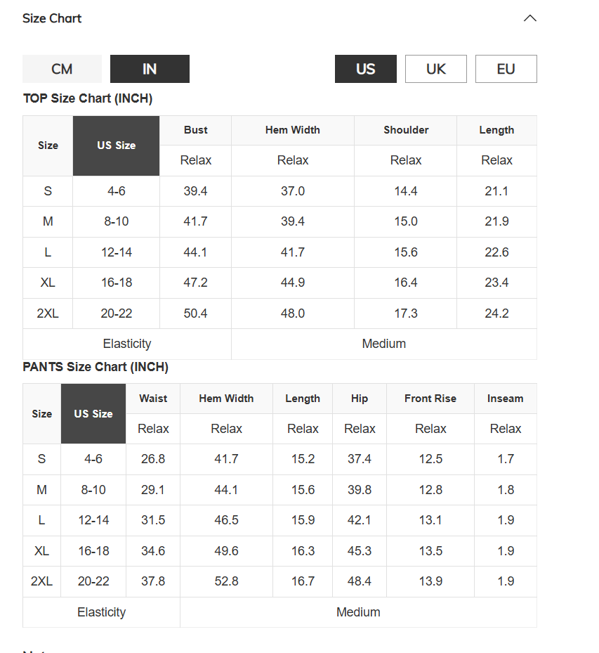This screenshot has height=653, width=599.
Task: Select the top chart 2XL size row
Action: 279,313
